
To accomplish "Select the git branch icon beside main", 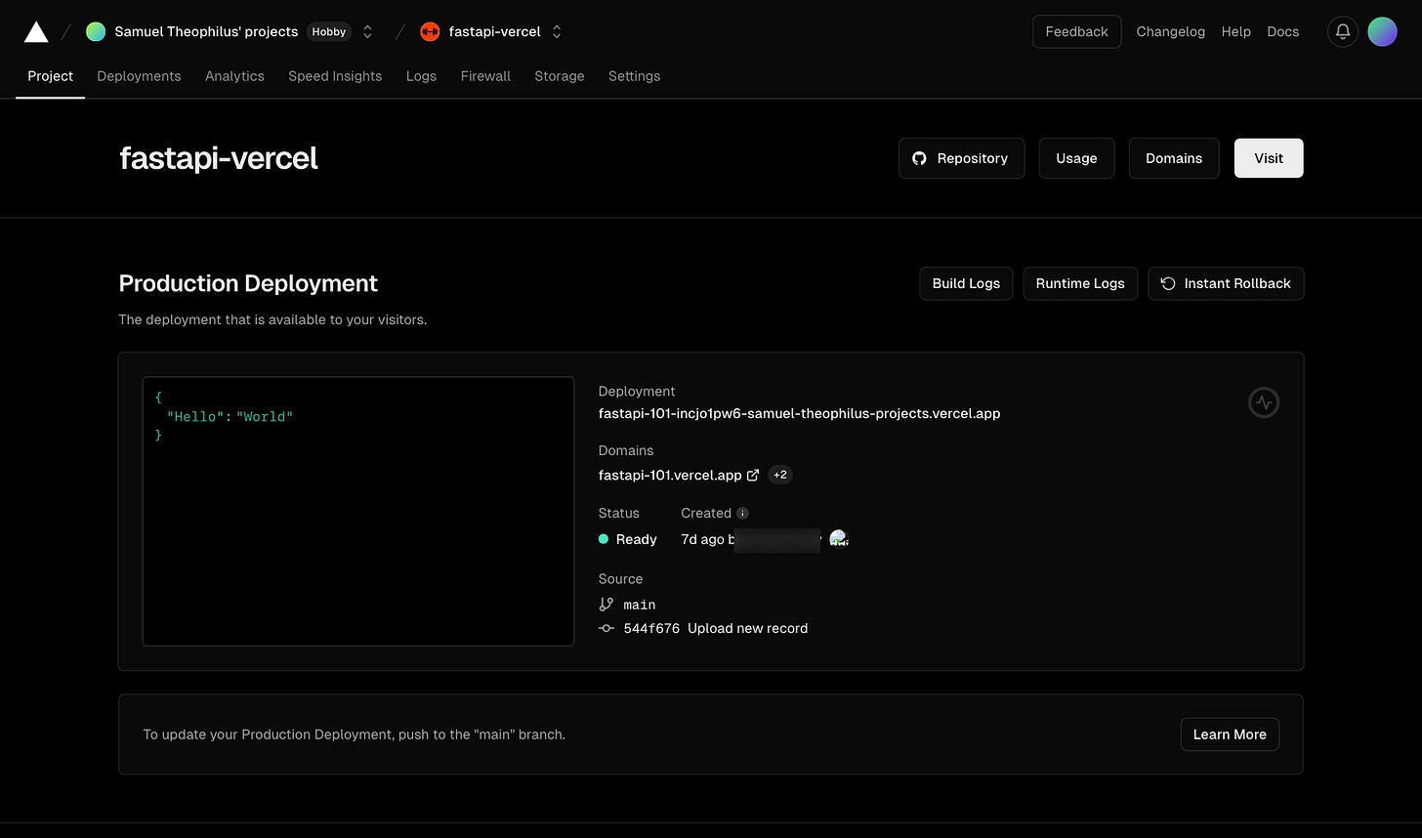I will [x=606, y=604].
